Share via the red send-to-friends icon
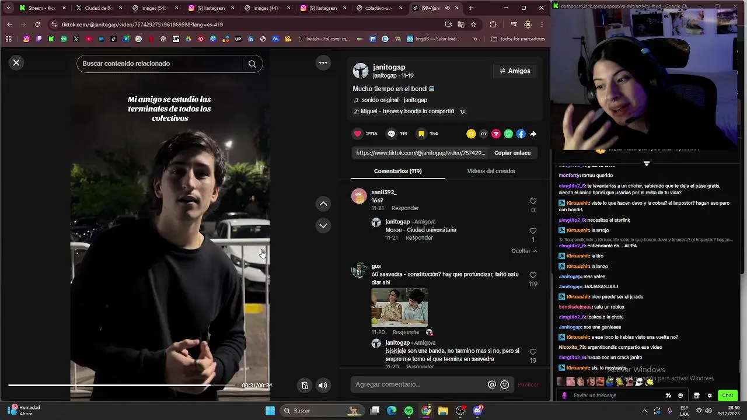 point(496,134)
